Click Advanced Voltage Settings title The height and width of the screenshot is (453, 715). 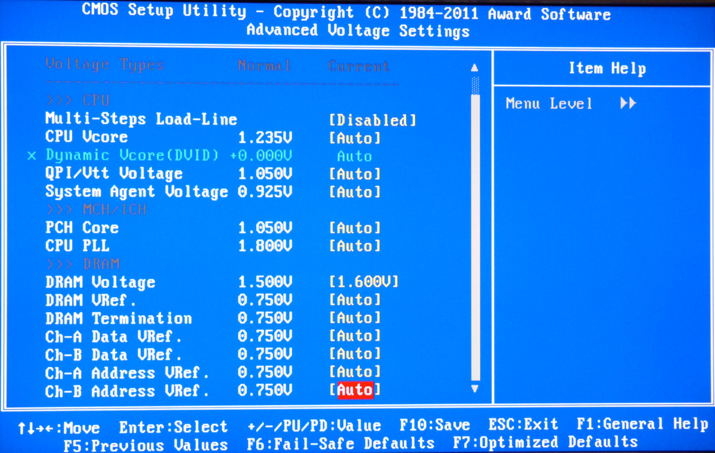click(x=358, y=30)
